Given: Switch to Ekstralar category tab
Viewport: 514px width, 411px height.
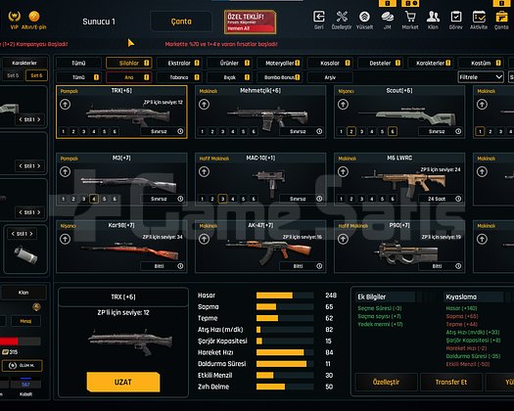Looking at the screenshot, I should pyautogui.click(x=179, y=63).
